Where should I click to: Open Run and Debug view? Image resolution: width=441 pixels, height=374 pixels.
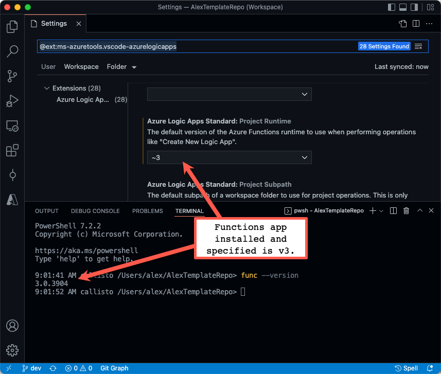click(12, 101)
